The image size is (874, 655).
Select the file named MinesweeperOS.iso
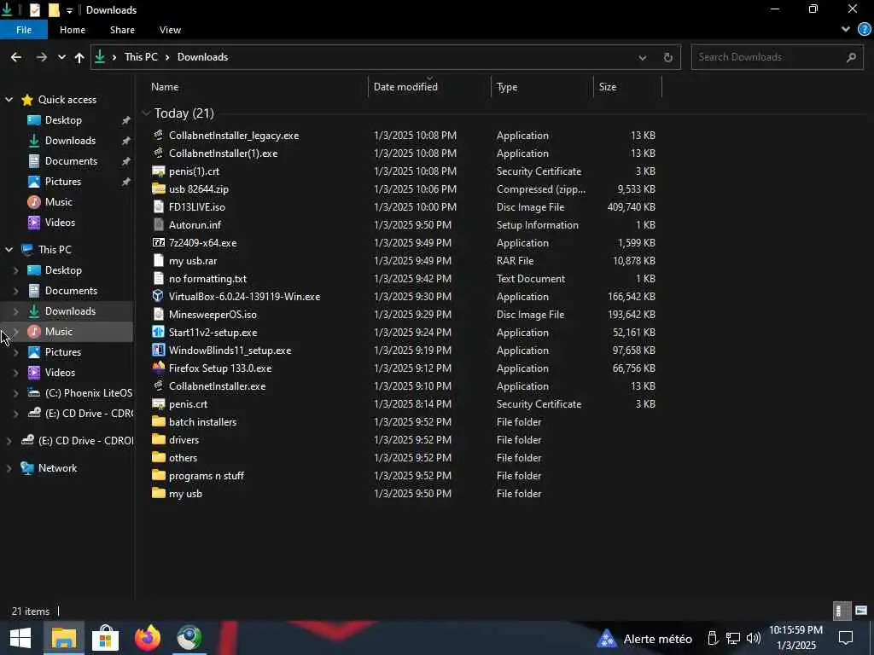[213, 314]
